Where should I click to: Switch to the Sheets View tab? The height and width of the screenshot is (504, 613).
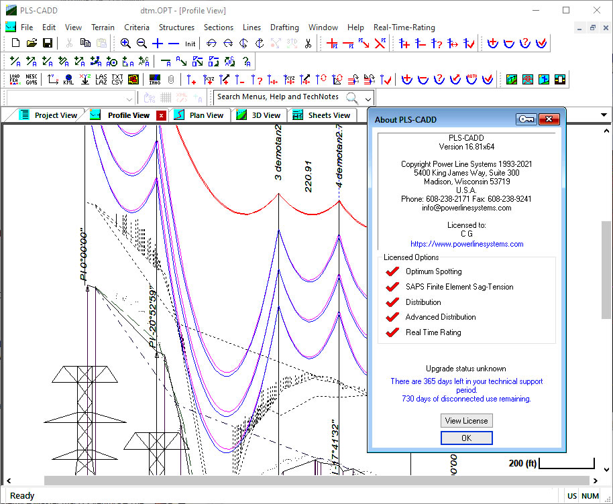pyautogui.click(x=323, y=115)
